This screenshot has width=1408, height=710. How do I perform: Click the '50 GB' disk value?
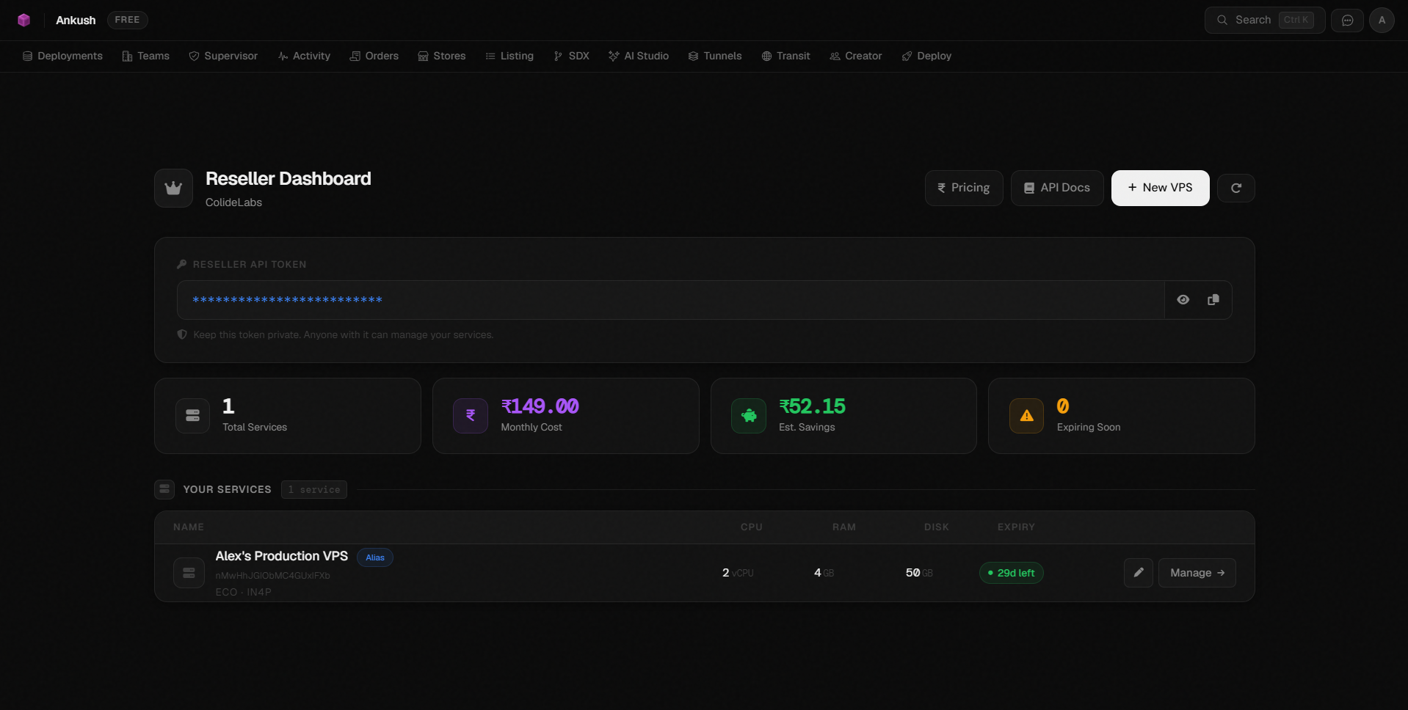tap(919, 573)
